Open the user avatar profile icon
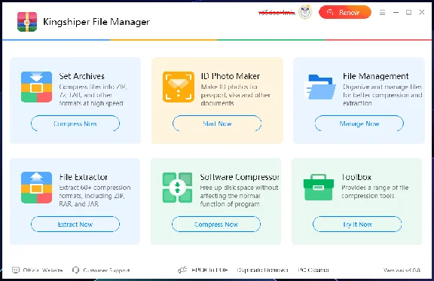434x281 pixels. tap(305, 12)
